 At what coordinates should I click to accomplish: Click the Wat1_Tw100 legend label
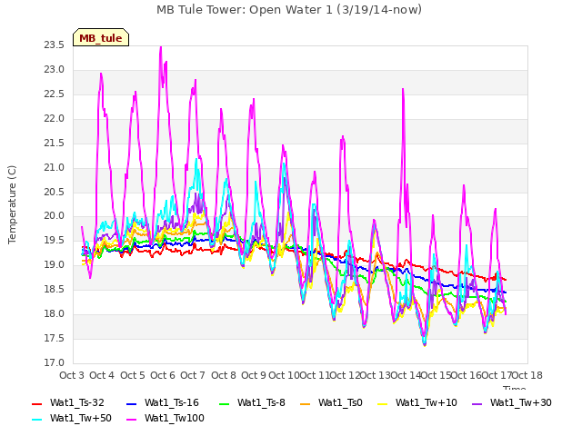pos(175,419)
